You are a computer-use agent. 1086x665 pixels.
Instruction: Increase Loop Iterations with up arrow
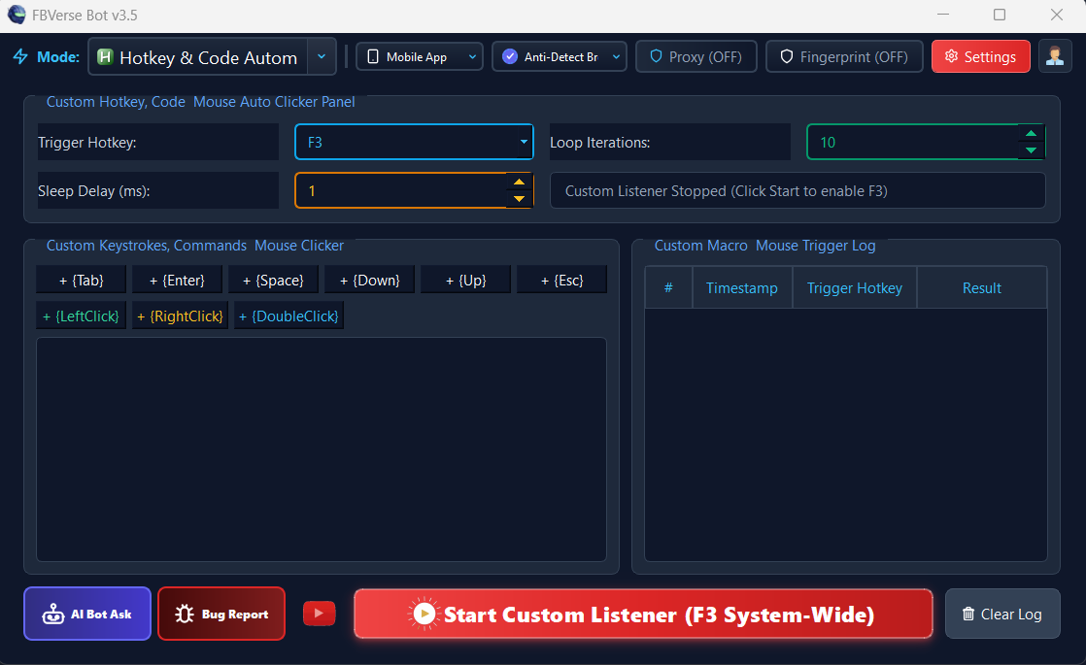[x=1031, y=134]
